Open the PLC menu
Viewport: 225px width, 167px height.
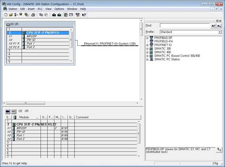[x=40, y=9]
